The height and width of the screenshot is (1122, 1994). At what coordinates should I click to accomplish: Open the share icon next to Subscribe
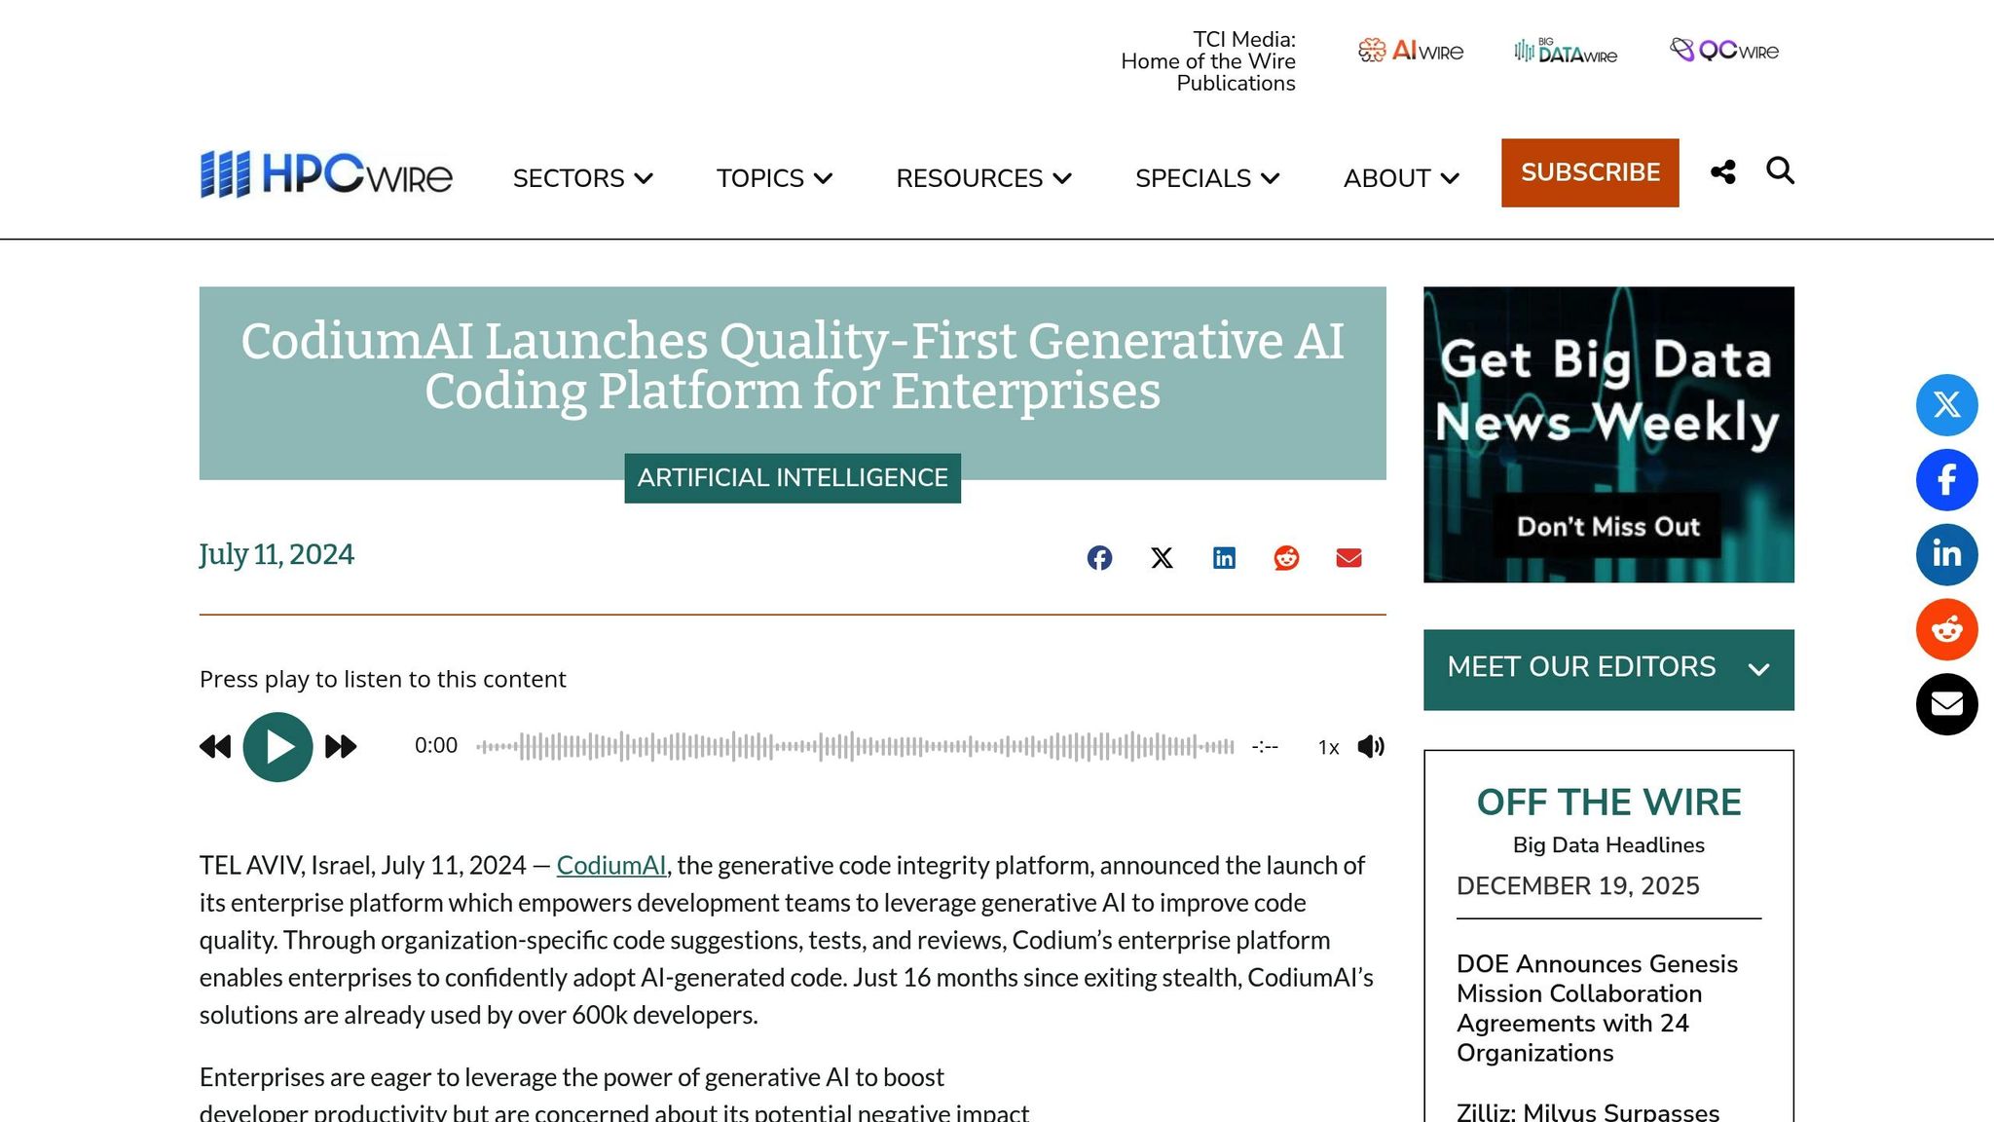tap(1722, 172)
